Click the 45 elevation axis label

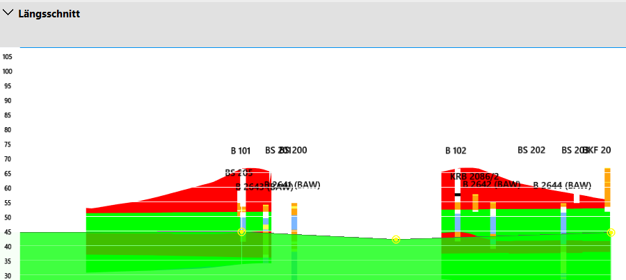8,232
